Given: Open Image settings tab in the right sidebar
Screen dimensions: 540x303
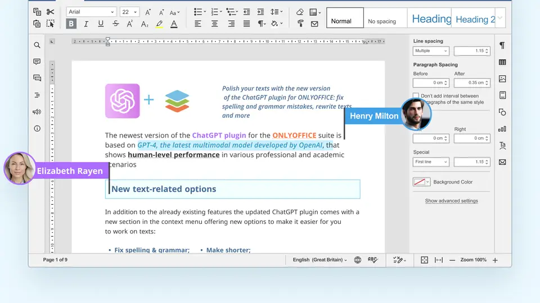Looking at the screenshot, I should pyautogui.click(x=502, y=79).
